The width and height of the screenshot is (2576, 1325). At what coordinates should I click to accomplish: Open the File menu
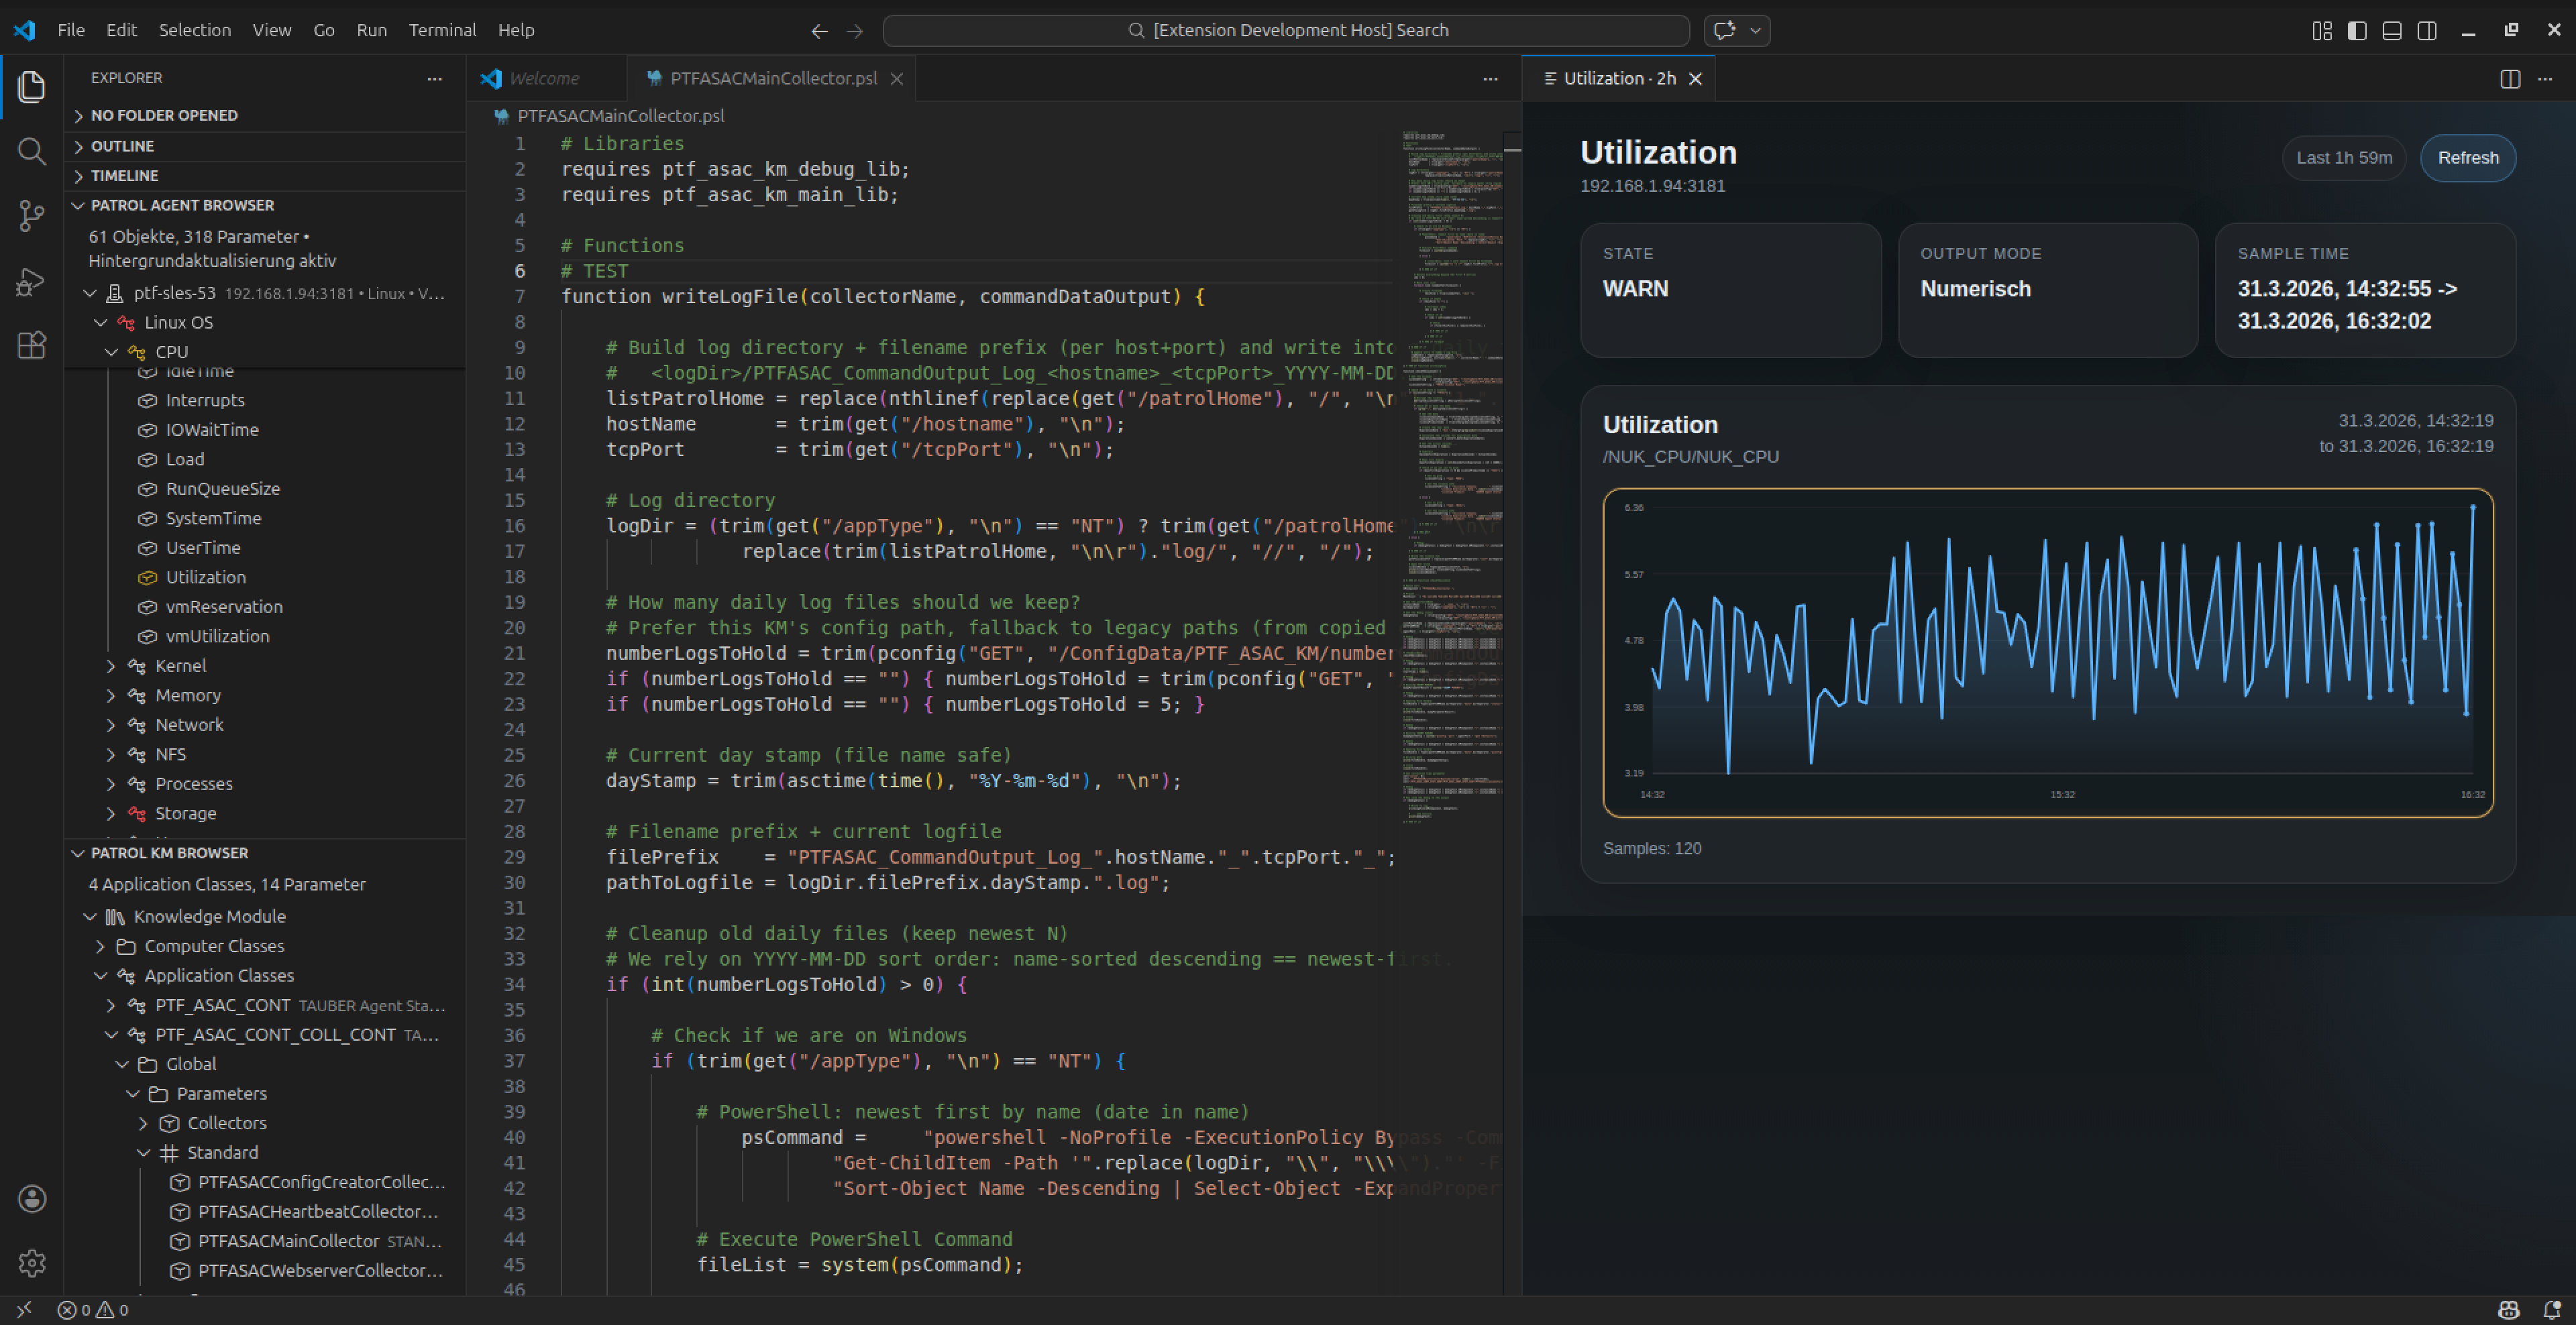(71, 30)
